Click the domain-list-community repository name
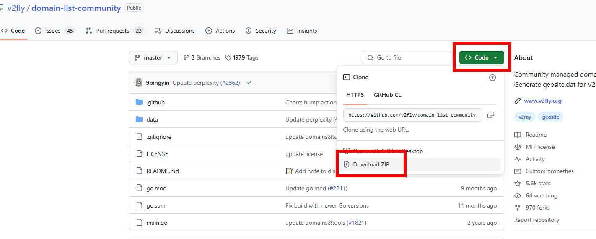Screen dimensions: 596x239 pos(76,8)
